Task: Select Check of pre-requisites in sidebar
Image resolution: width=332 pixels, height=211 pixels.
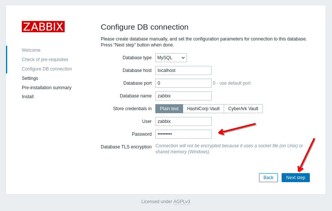Action: click(45, 60)
